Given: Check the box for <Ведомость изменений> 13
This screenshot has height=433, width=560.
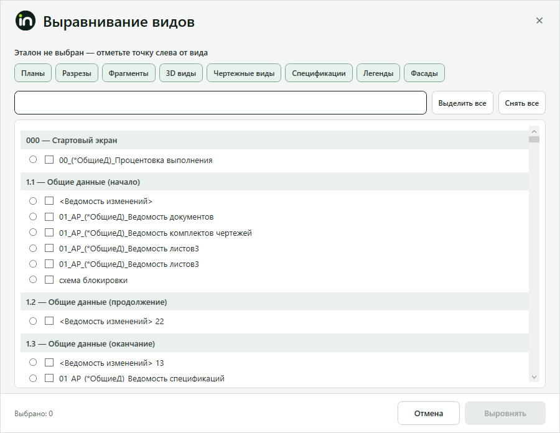Looking at the screenshot, I should click(49, 362).
